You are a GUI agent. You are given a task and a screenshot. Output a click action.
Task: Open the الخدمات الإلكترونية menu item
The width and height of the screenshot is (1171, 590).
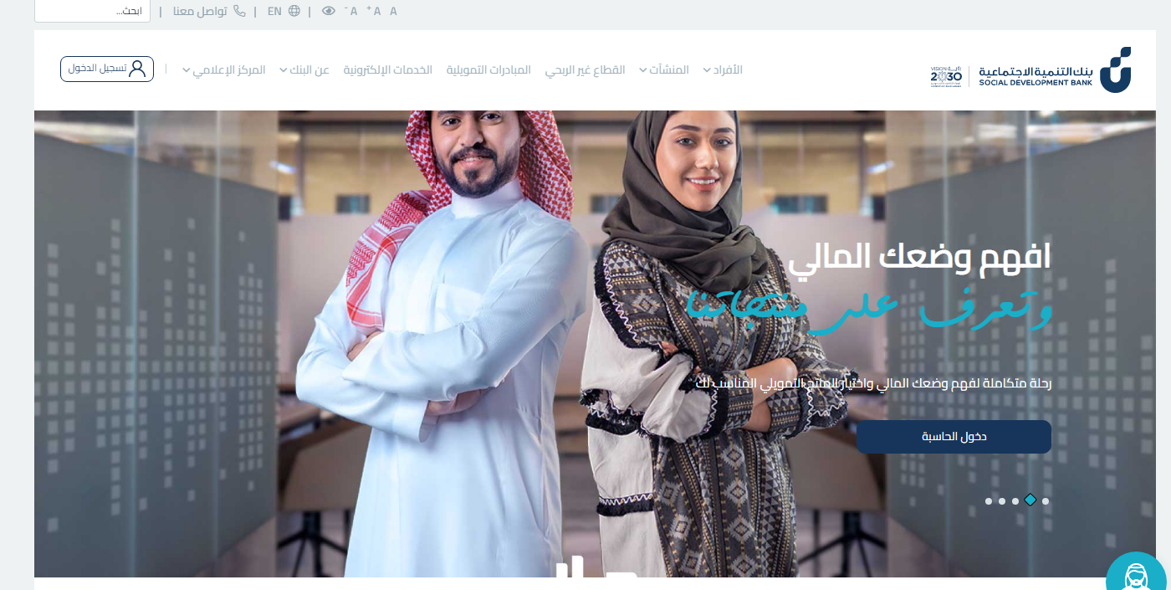coord(388,69)
